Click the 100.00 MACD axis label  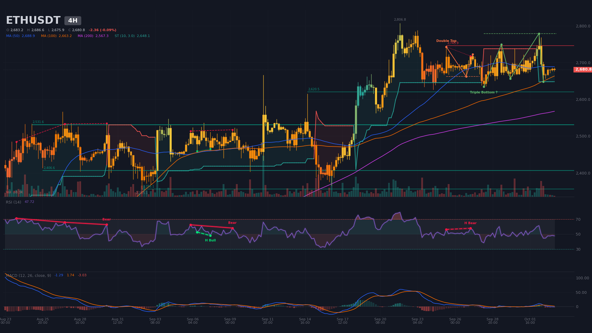pyautogui.click(x=582, y=278)
